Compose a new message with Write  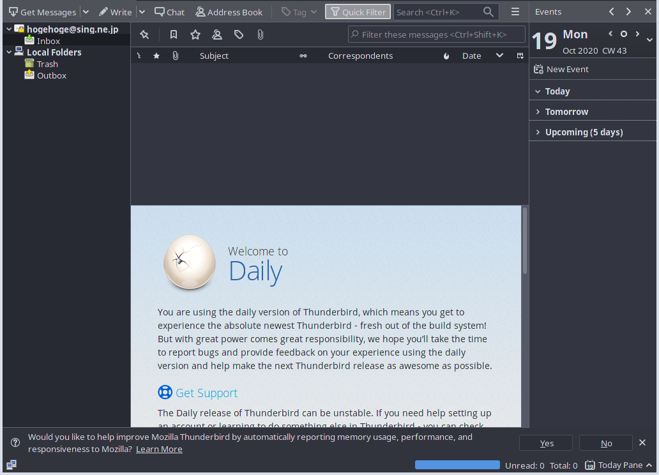point(115,12)
